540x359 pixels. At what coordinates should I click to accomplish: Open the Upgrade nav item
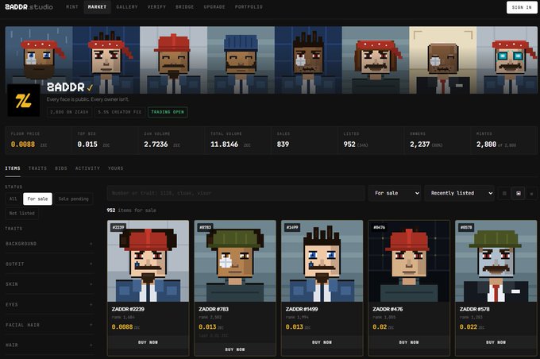[x=214, y=7]
